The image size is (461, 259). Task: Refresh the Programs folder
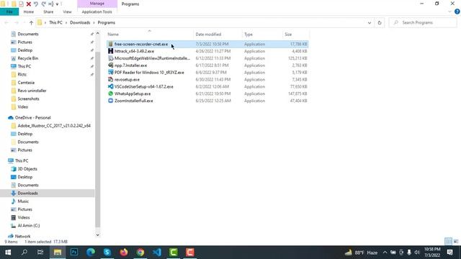coord(380,22)
